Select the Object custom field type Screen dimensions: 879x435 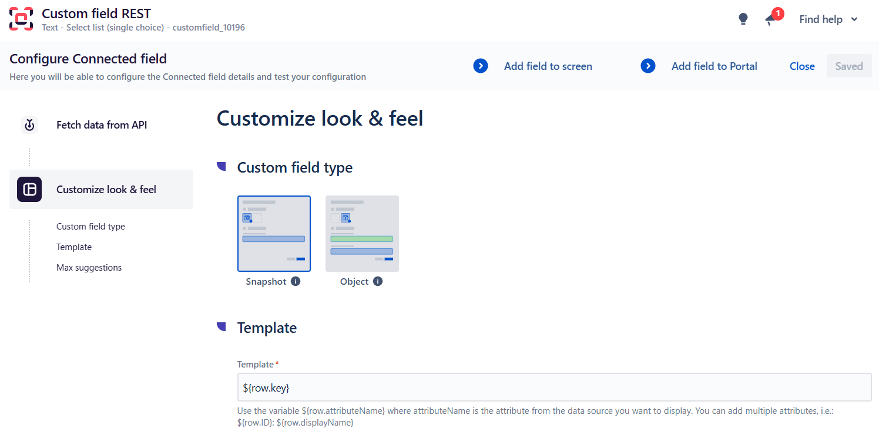(362, 234)
